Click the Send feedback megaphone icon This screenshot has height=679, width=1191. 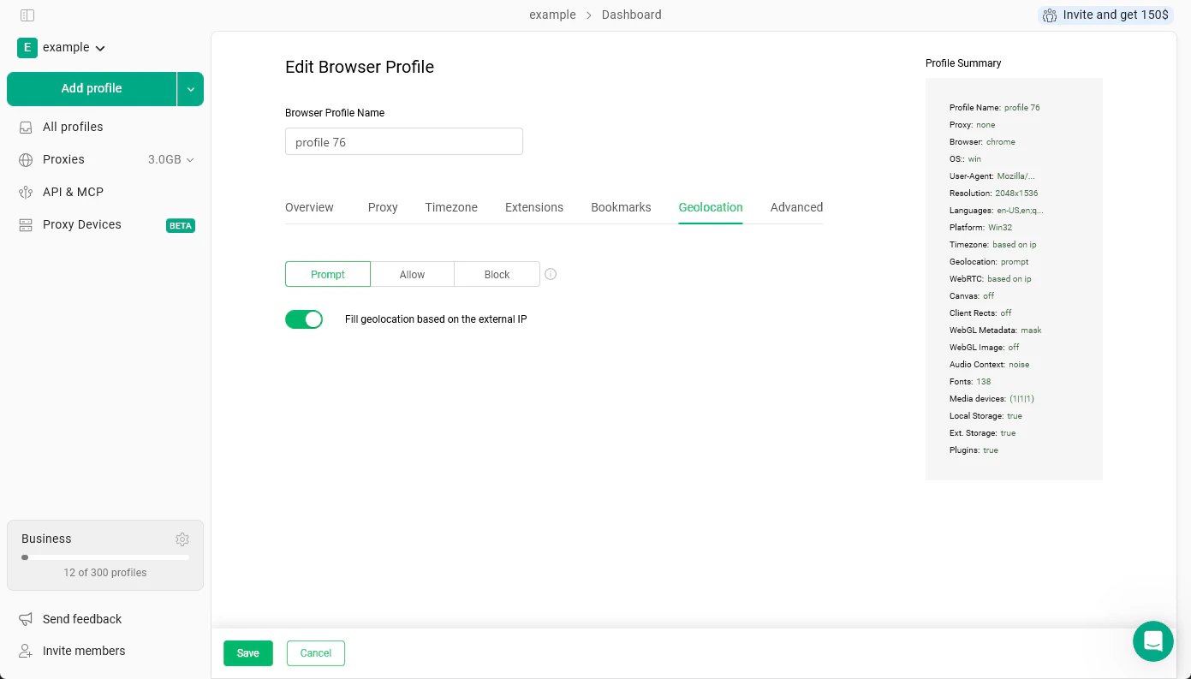[27, 619]
